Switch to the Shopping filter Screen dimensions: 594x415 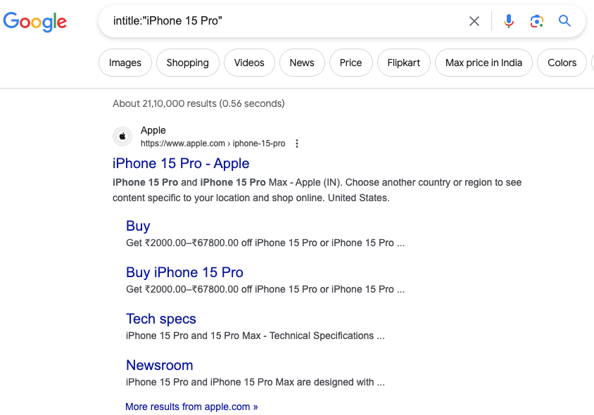187,63
